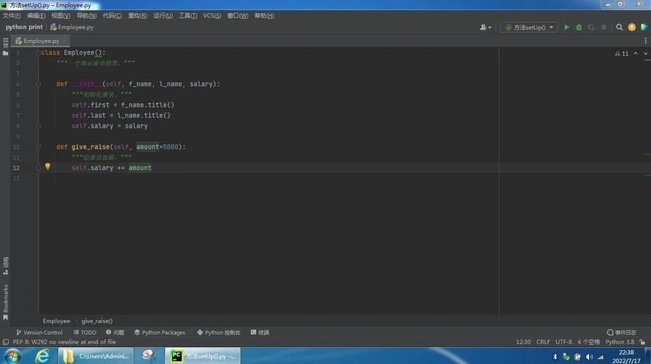The width and height of the screenshot is (651, 364).
Task: Open the 导航(N) menu
Action: [x=86, y=15]
